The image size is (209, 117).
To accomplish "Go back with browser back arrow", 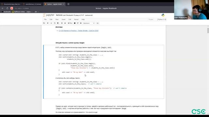I will tap(3, 8).
